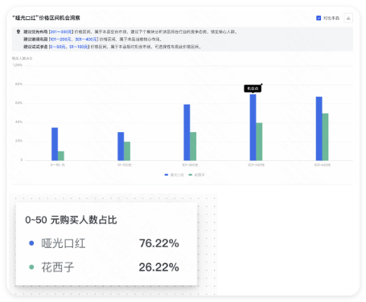Click the 花西子 label in the tooltip card
366x302 pixels.
coord(58,267)
